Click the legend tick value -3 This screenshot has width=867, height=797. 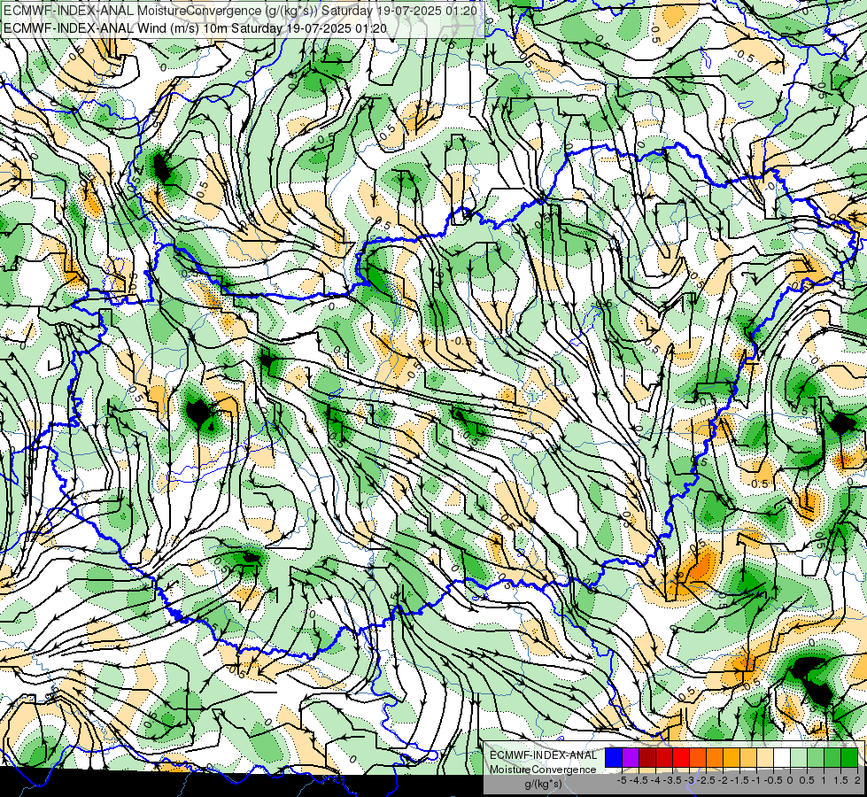coord(690,780)
